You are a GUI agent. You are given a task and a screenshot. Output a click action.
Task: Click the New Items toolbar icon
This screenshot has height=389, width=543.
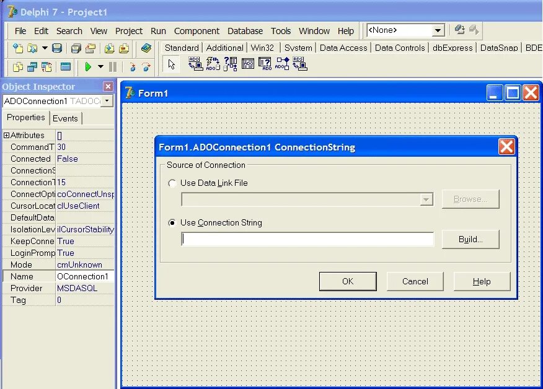point(17,48)
